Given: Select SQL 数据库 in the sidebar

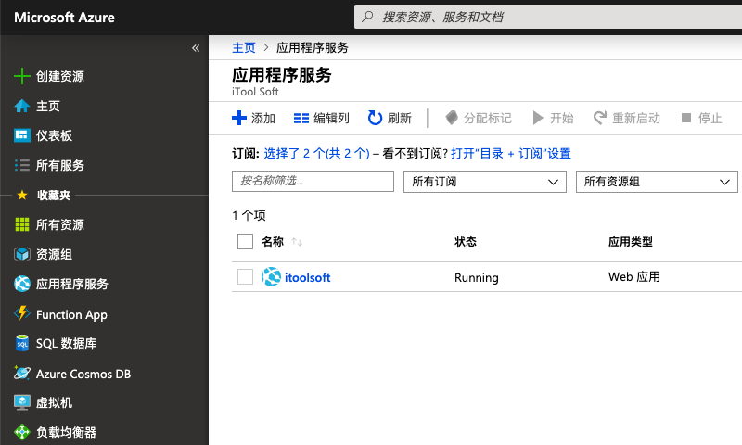Looking at the screenshot, I should [66, 343].
